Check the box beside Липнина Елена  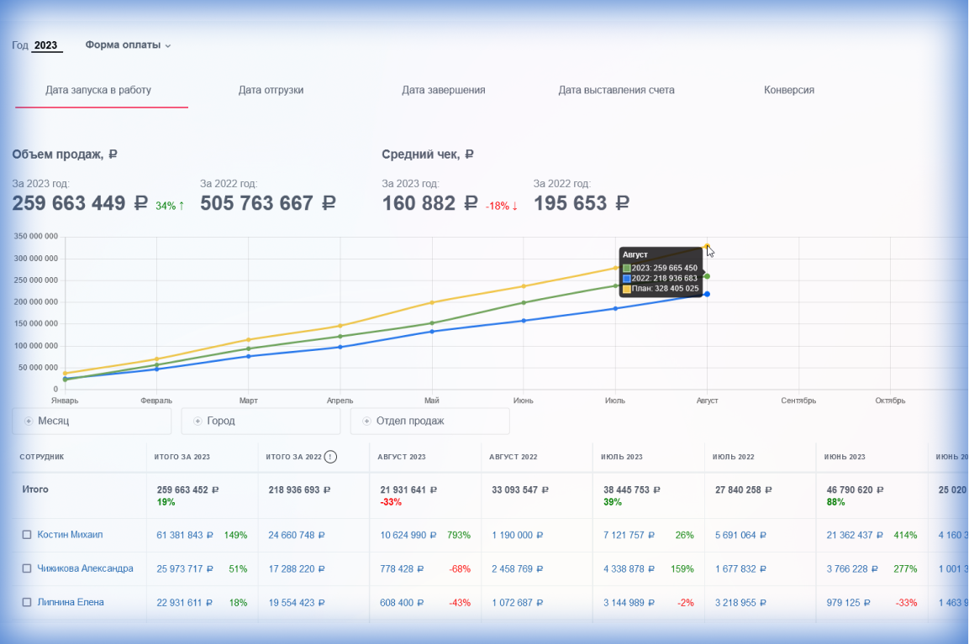click(x=27, y=602)
